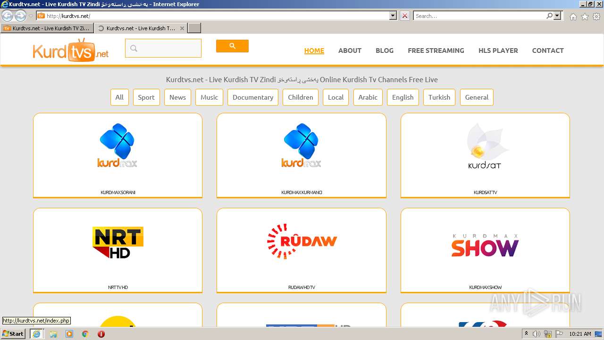Click the 10:21 AM system clock
The height and width of the screenshot is (340, 604).
[x=580, y=334]
